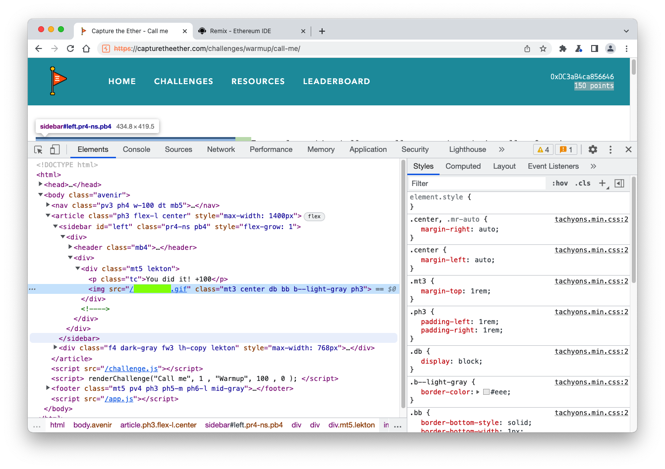The height and width of the screenshot is (469, 665).
Task: Click the new style rule plus icon
Action: coord(602,183)
